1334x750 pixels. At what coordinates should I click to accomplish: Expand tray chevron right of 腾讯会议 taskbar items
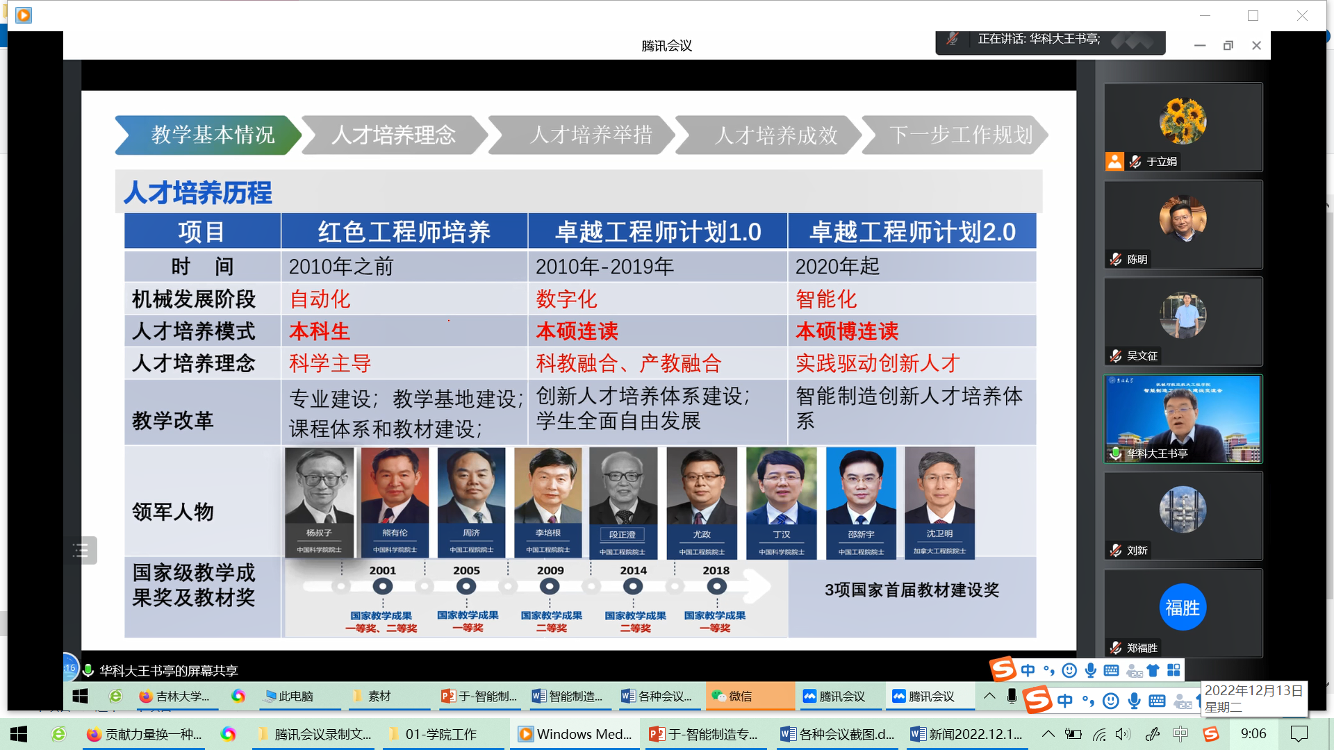[x=989, y=696]
